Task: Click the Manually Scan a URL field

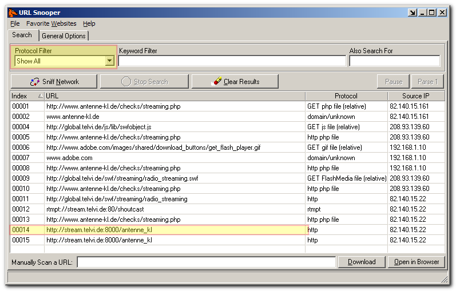Action: (206, 262)
